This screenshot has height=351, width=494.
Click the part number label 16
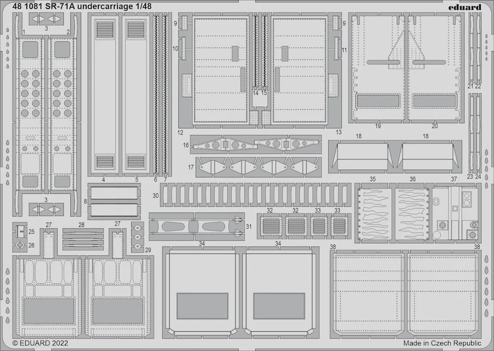coord(186,145)
